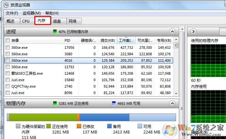Screen dimensions: 226x139
Task: Click the dark blue segment of memory bar
Action: (104, 117)
